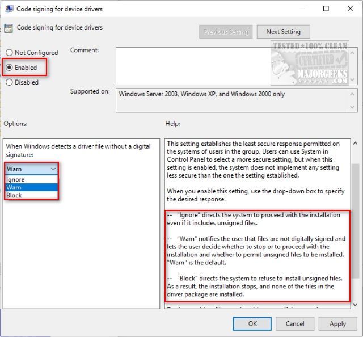
Task: Click the Help pane scrollbar thumb
Action: click(x=355, y=221)
